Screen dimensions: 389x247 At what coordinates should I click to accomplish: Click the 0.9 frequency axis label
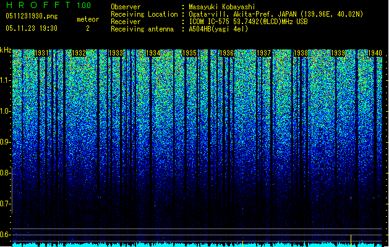click(5, 142)
